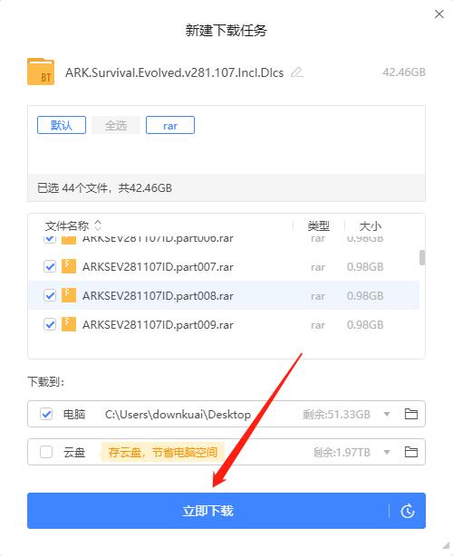
Task: Expand computer path dropdown arrow
Action: click(387, 414)
